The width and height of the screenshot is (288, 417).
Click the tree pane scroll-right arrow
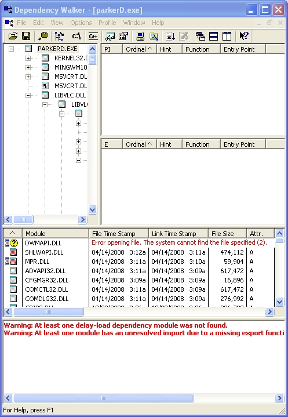click(x=82, y=219)
